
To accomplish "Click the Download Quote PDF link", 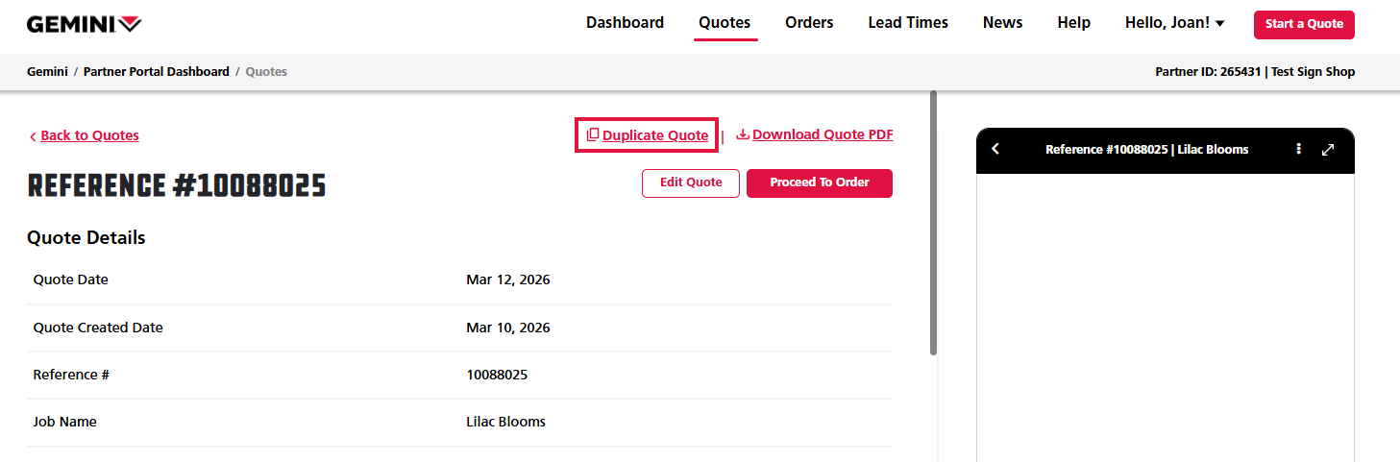I will coord(823,134).
